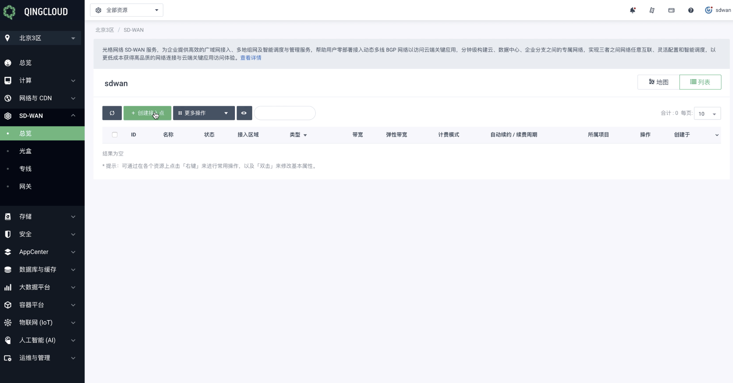733x383 pixels.
Task: Open the column chooser chevron beside 创建于
Action: [x=717, y=135]
